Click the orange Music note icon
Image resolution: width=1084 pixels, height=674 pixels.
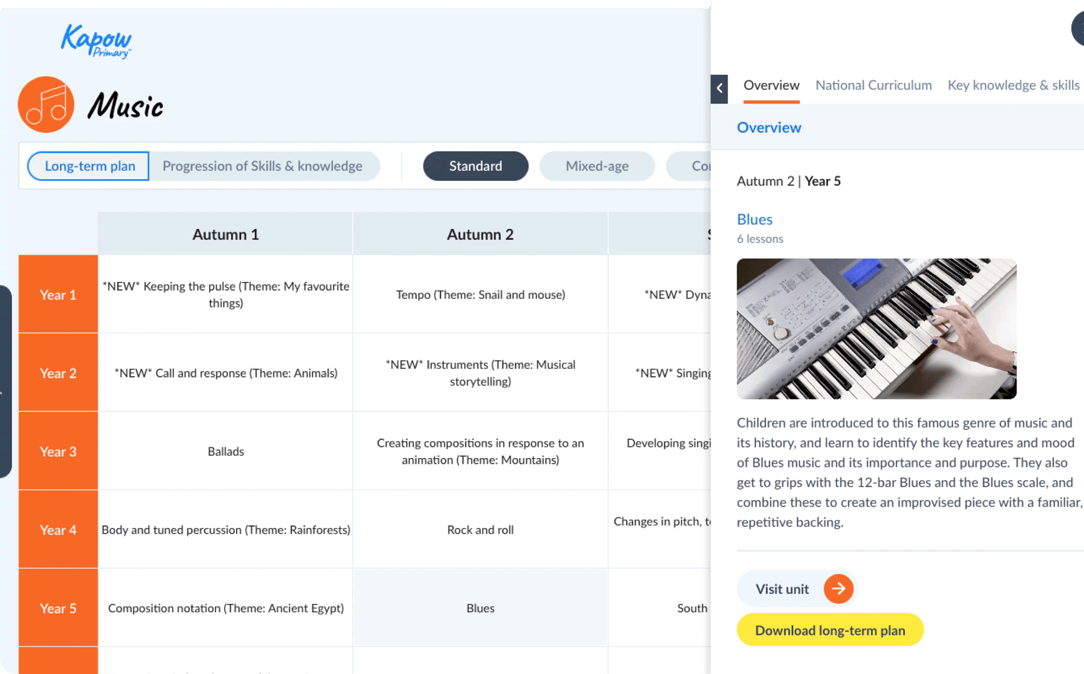point(46,105)
